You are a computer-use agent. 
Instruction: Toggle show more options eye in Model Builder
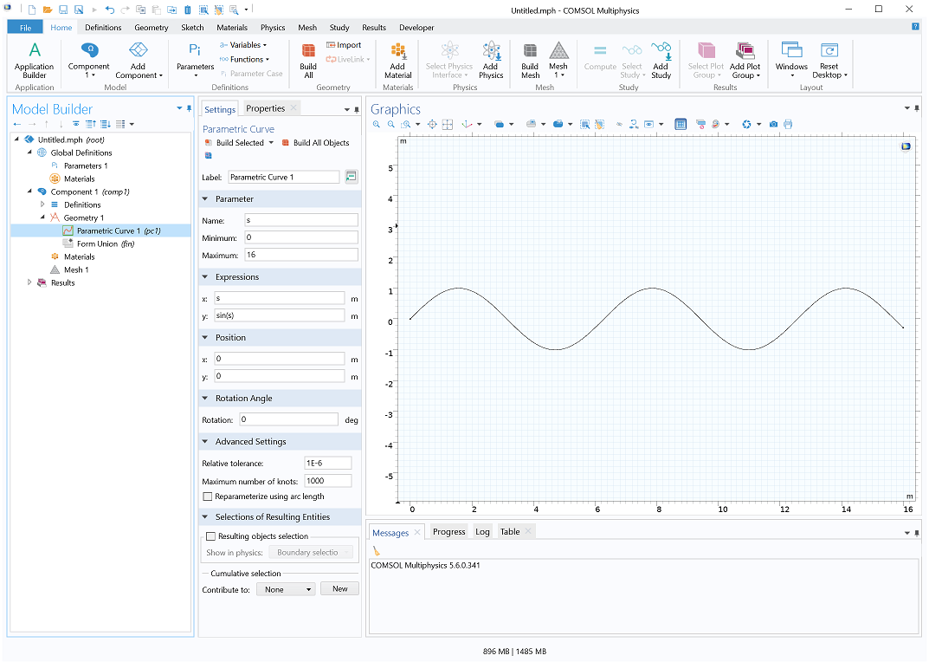click(76, 124)
